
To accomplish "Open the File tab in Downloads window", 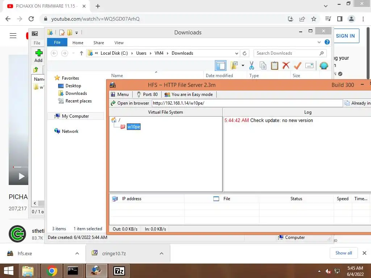I will click(x=57, y=42).
